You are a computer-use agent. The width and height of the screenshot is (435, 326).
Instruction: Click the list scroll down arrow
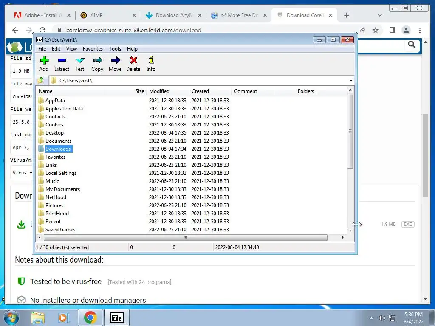(350, 230)
